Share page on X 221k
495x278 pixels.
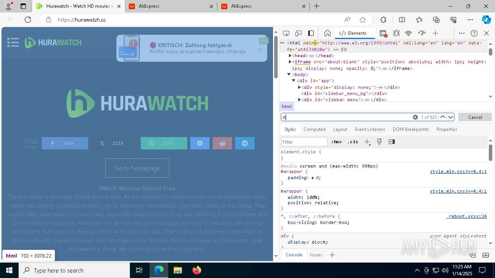[x=114, y=143]
